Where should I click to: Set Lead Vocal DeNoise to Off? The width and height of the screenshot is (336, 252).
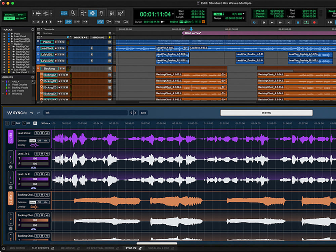point(39,140)
